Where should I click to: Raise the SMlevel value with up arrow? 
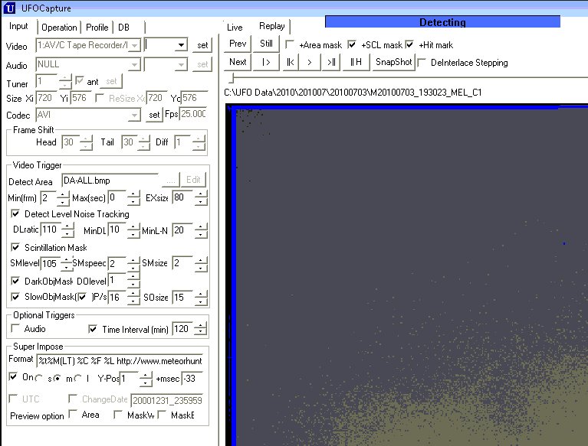[67, 259]
